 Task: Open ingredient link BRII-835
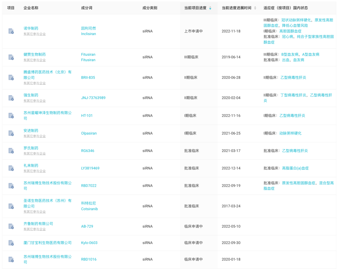coord(88,77)
